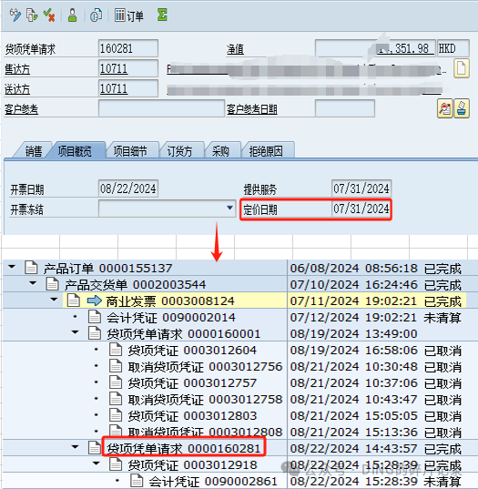This screenshot has width=478, height=489.
Task: Collapse the 贷项凭单请求 0000160001 node
Action: (76, 332)
